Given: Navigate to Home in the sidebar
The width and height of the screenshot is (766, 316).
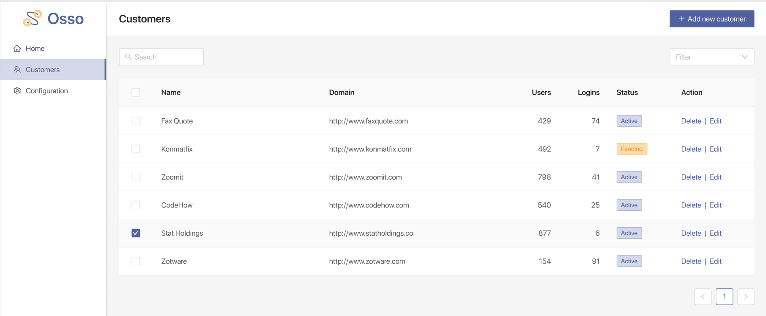Looking at the screenshot, I should (35, 49).
